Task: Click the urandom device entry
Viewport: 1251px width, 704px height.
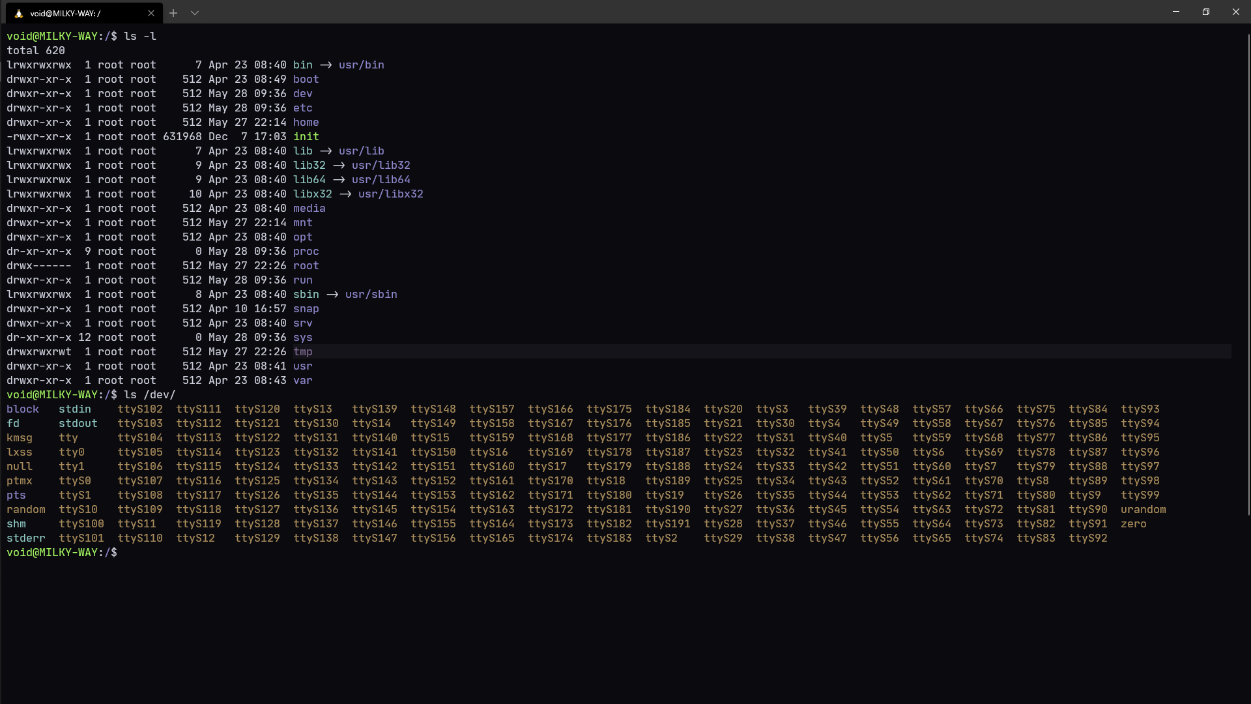Action: coord(1143,510)
